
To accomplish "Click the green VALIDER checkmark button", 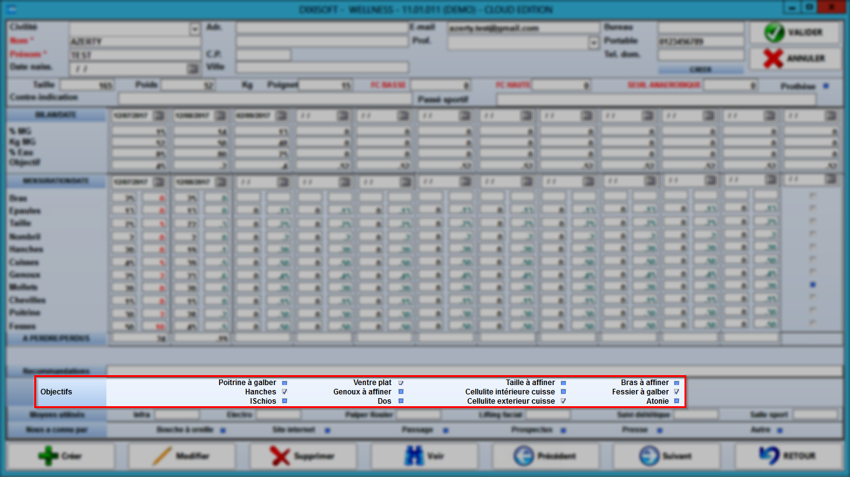I will click(795, 32).
